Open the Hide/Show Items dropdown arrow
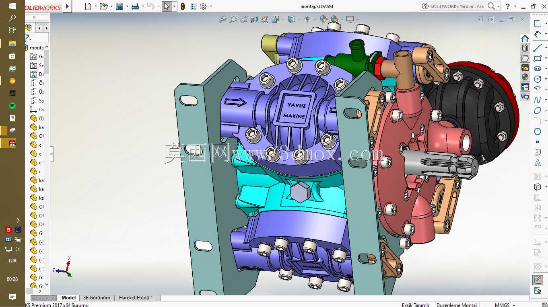 click(x=315, y=19)
